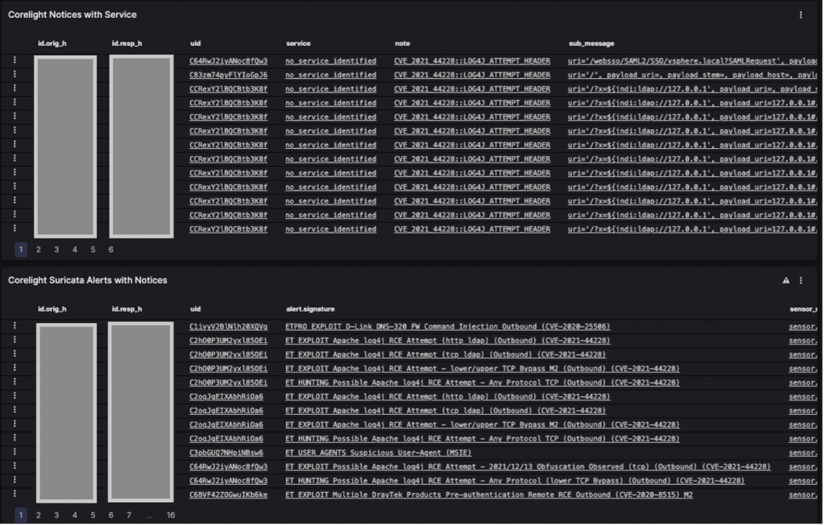Sort Notices table by service column
Image resolution: width=825 pixels, height=525 pixels.
click(x=298, y=43)
